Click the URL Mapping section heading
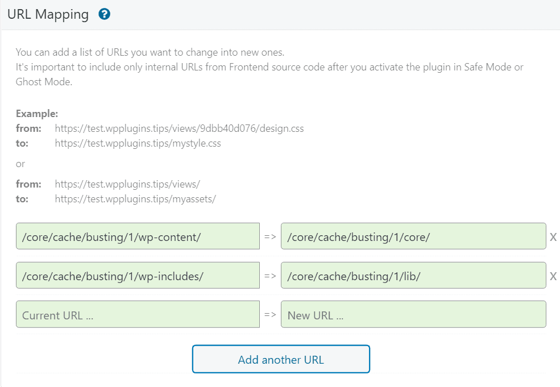 [x=48, y=15]
